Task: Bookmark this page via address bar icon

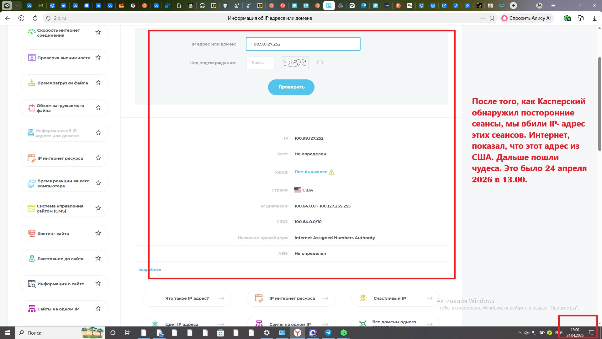Action: [492, 18]
